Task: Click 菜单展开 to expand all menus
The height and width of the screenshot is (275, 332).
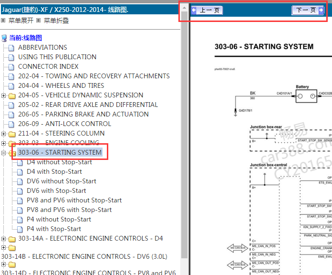Action: tap(21, 21)
